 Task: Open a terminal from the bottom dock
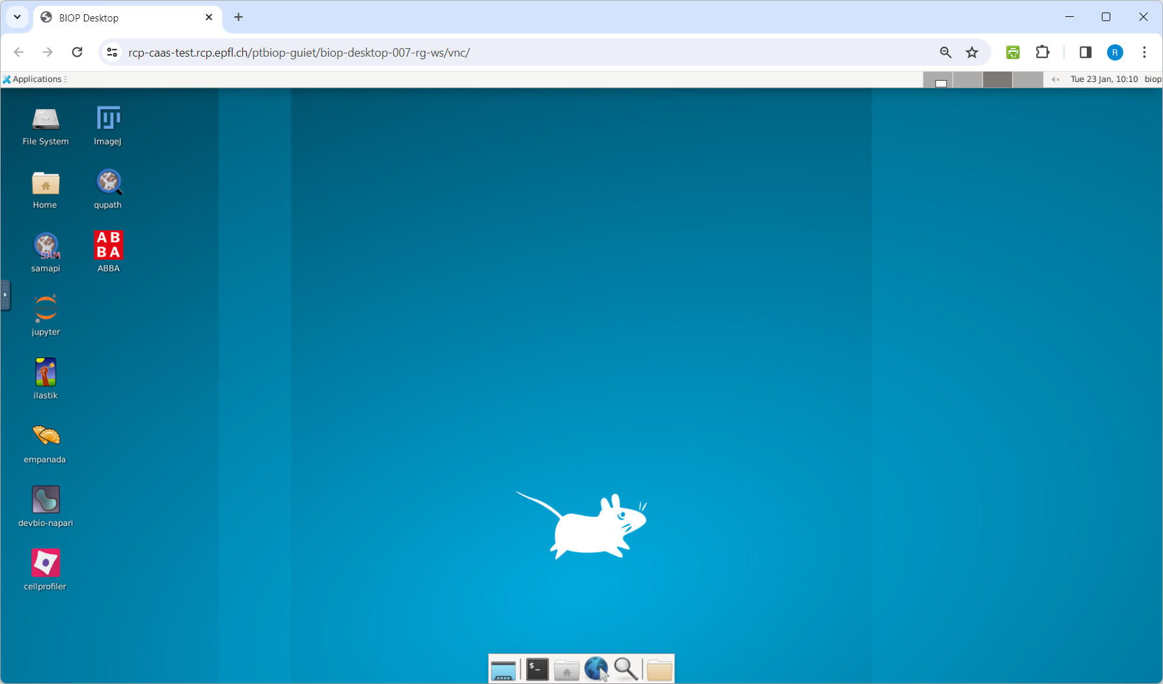click(x=536, y=668)
